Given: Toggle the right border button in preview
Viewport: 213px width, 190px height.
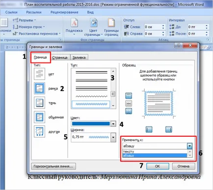Looking at the screenshot, I should [x=169, y=129].
